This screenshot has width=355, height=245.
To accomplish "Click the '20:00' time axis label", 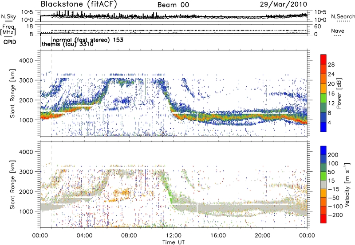I will coord(262,236).
